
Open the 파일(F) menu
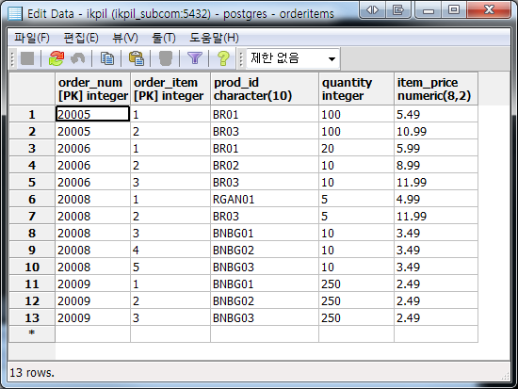coord(32,38)
